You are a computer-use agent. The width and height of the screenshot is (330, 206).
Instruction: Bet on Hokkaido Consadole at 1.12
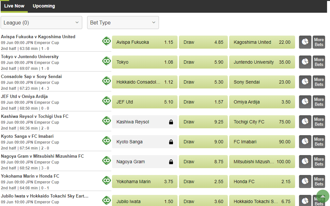[x=145, y=82]
